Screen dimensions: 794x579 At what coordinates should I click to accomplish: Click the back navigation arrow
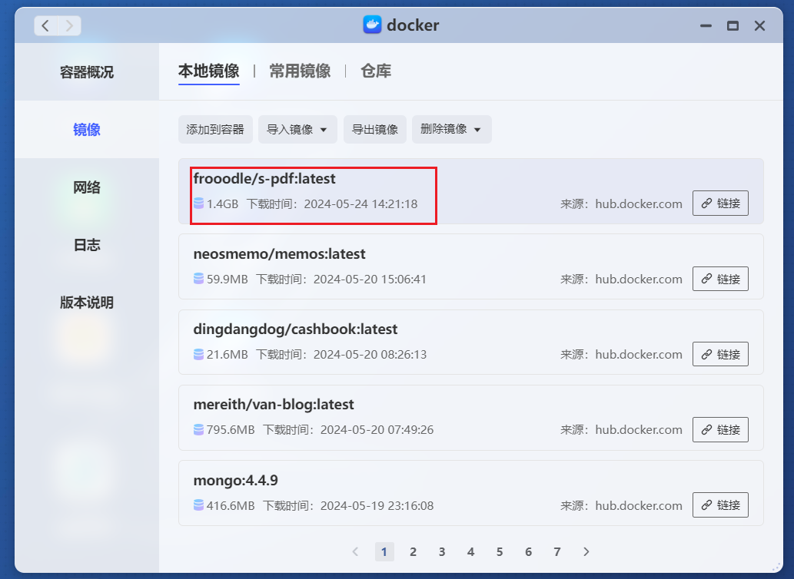(x=45, y=25)
